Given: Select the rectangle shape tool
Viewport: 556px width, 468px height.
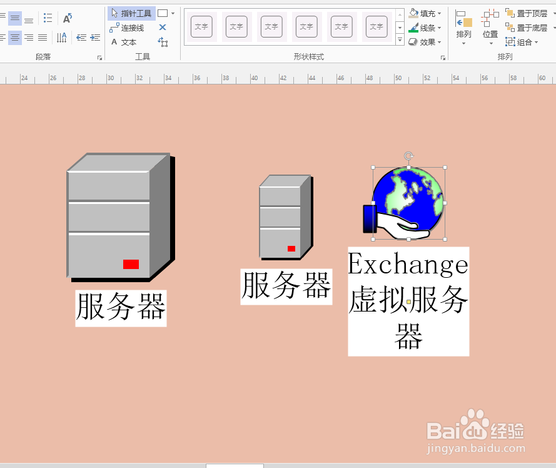Looking at the screenshot, I should [163, 14].
